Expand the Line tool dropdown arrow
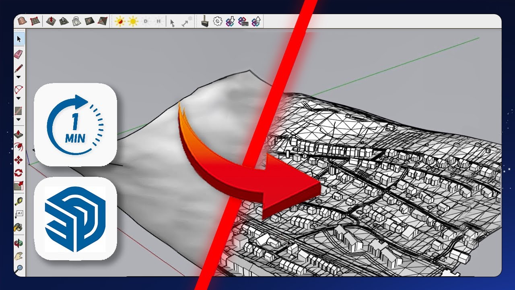 [x=19, y=77]
